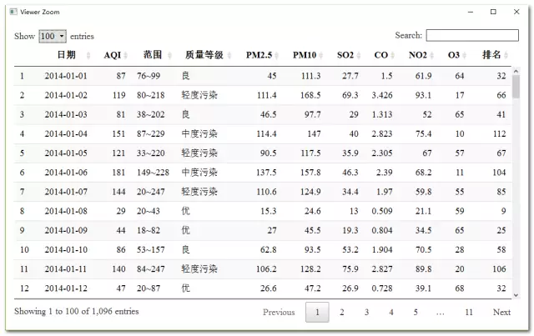
Task: Sort table by 日期 column
Action: tap(67, 55)
